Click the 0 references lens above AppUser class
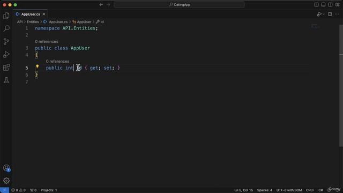343x193 pixels. [47, 42]
